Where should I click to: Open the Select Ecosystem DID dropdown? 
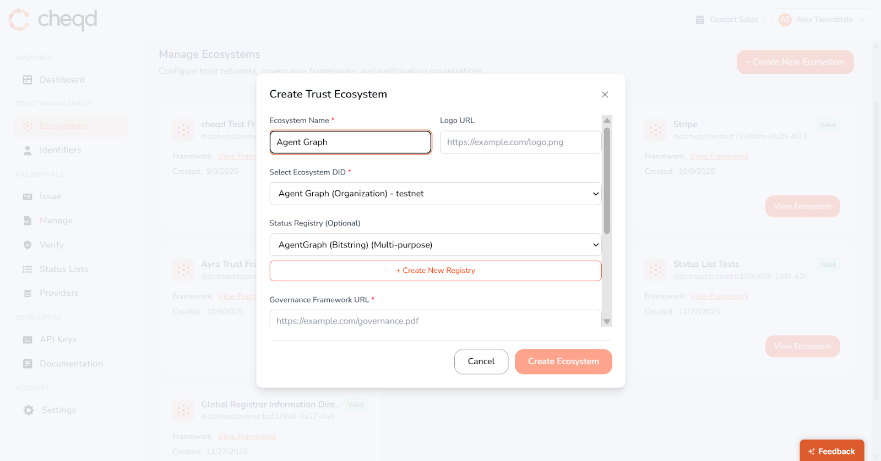pos(435,194)
